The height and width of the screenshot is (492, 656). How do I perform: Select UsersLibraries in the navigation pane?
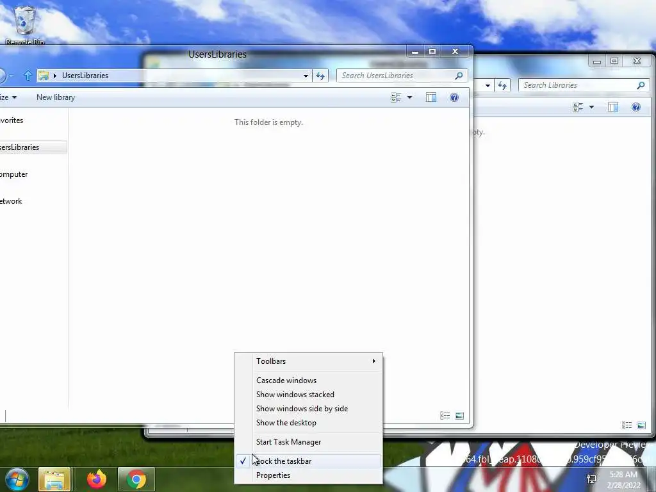33,147
